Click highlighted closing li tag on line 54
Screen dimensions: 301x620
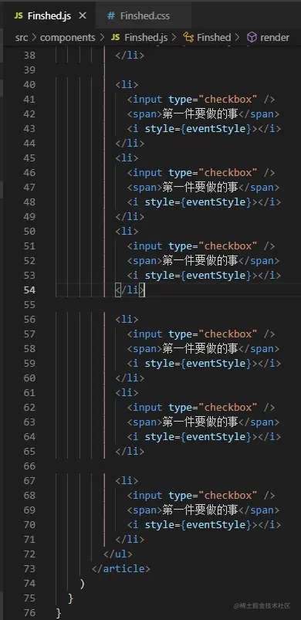130,290
